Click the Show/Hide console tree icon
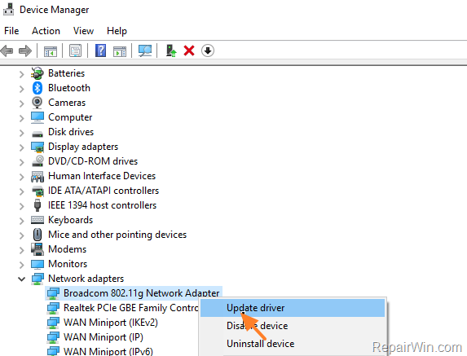The width and height of the screenshot is (467, 356). point(51,51)
